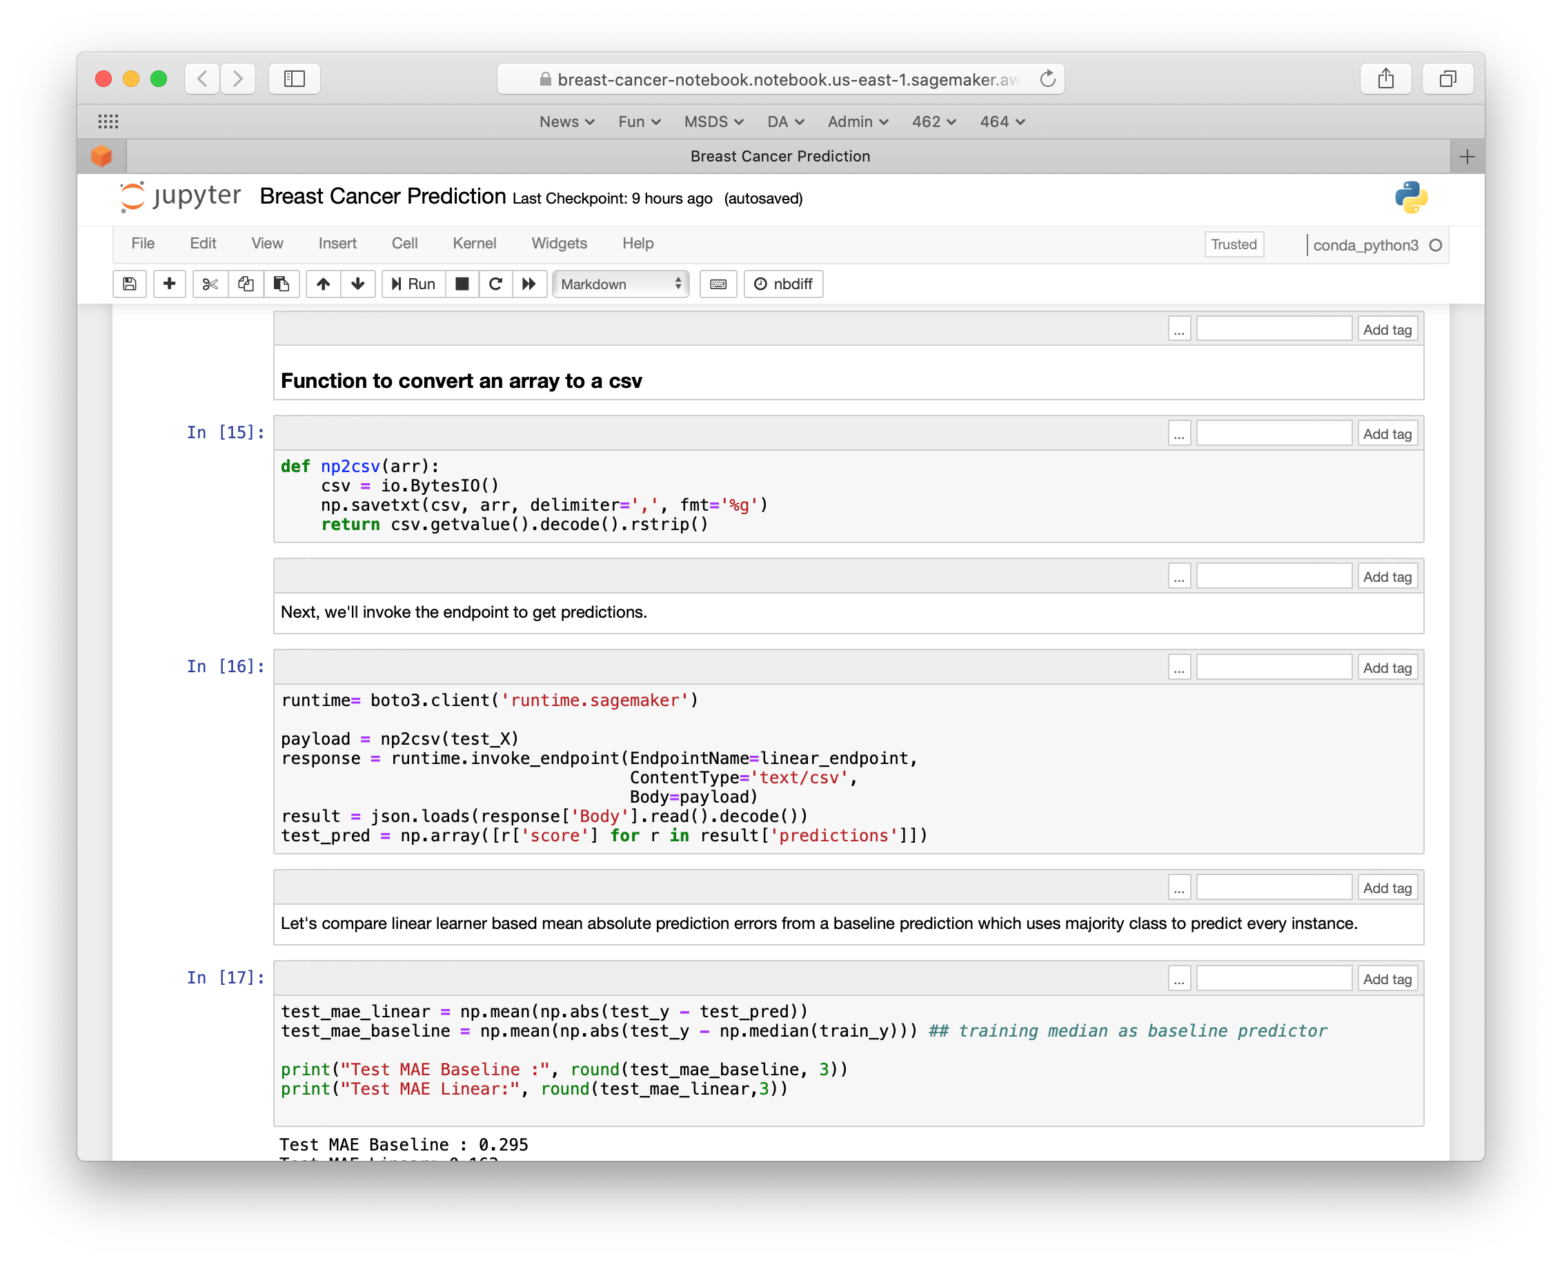Toggle the Safari sidebar icon
This screenshot has height=1263, width=1562.
click(295, 79)
